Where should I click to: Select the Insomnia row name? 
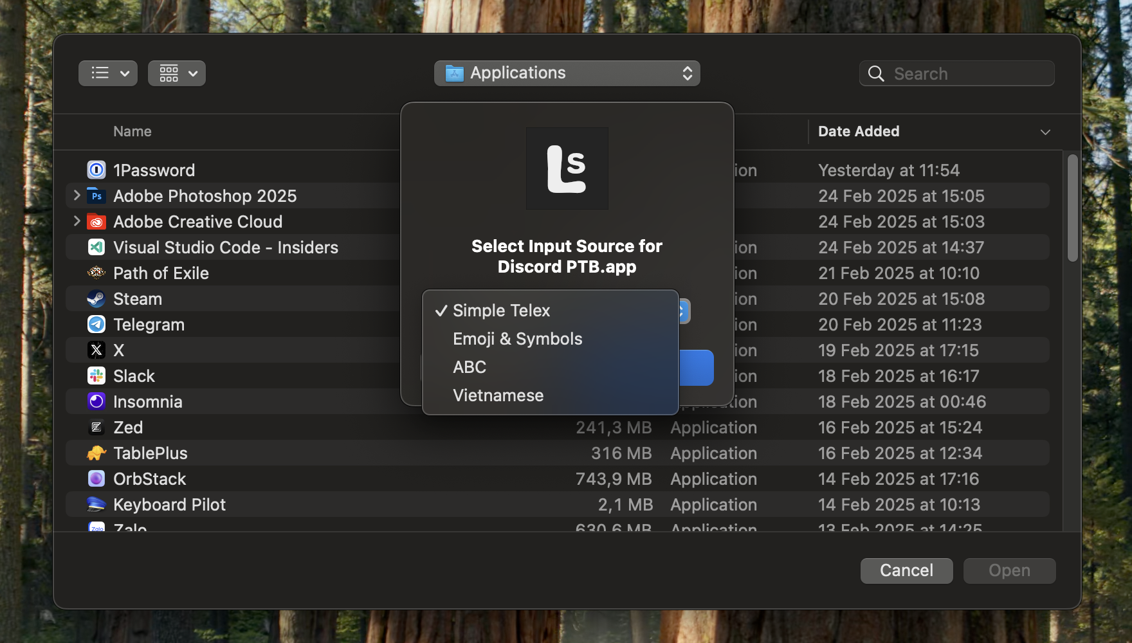tap(148, 402)
